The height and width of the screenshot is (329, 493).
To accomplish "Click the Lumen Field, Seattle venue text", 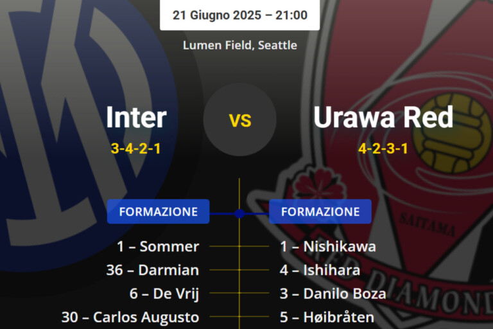I will 239,45.
